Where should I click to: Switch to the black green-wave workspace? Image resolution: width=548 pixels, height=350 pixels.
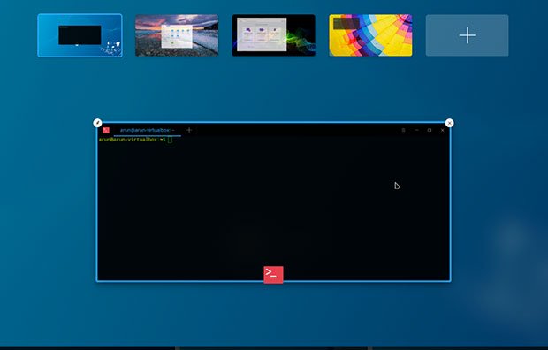pyautogui.click(x=274, y=35)
